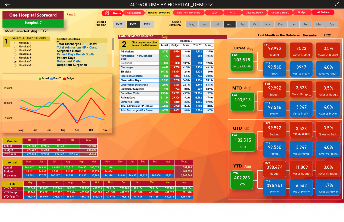344x222 pixels.
Task: Select the Hospital-1 radio button
Action: (15, 43)
